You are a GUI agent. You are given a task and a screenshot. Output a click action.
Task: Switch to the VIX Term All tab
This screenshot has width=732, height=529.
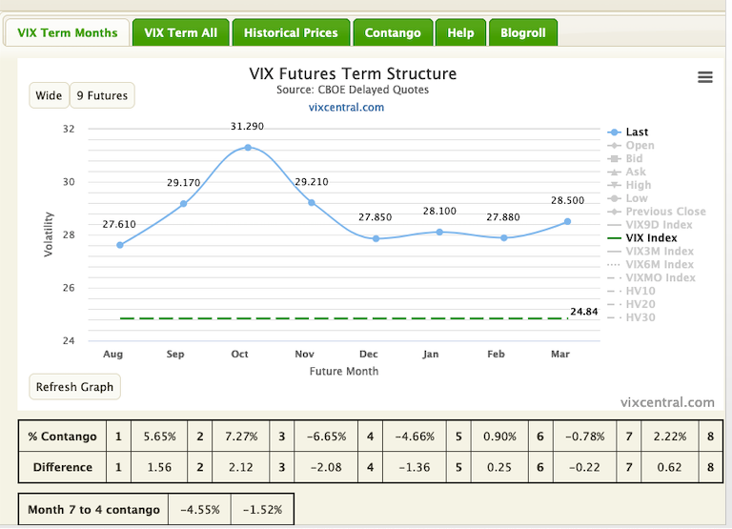181,32
